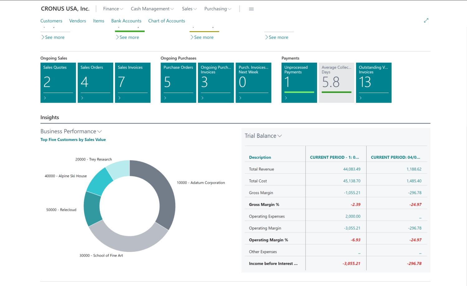Click the 40000 - Alpine Ski House label
Screen dimensions: 467x286
66,176
